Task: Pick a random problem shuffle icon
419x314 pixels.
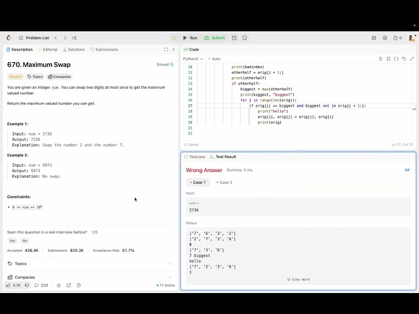Action: click(x=74, y=38)
